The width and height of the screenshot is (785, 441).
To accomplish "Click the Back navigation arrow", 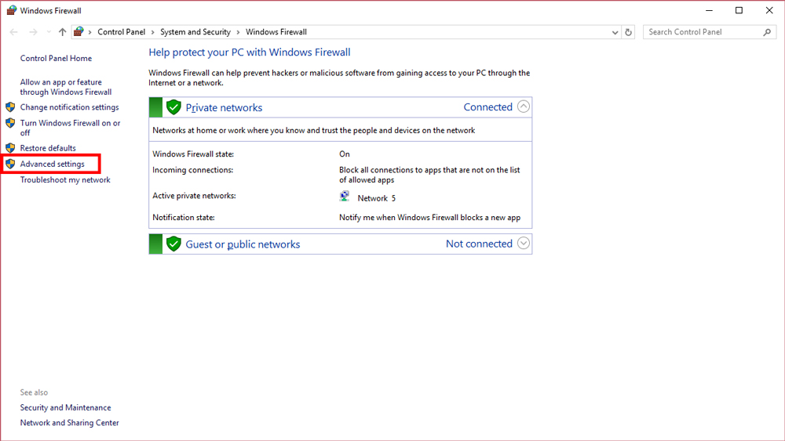I will point(13,32).
